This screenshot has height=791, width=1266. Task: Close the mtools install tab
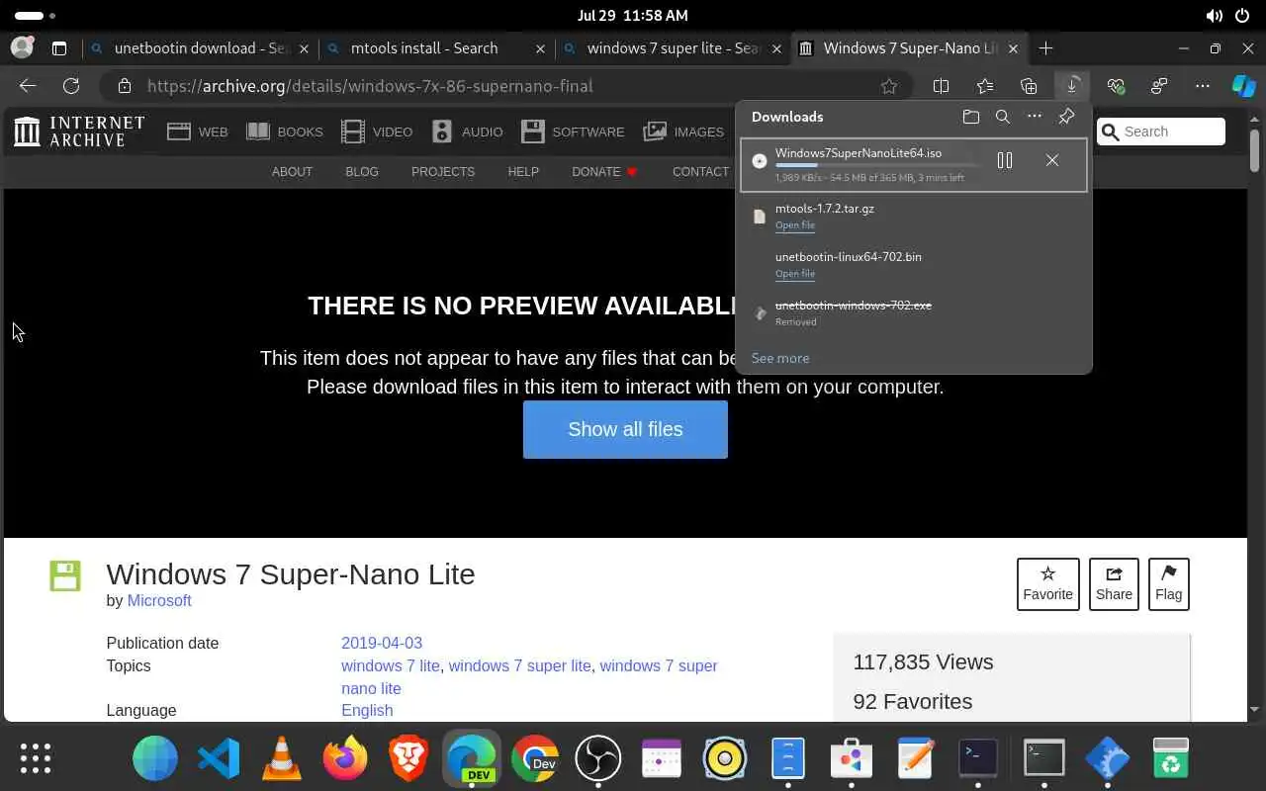pyautogui.click(x=540, y=47)
